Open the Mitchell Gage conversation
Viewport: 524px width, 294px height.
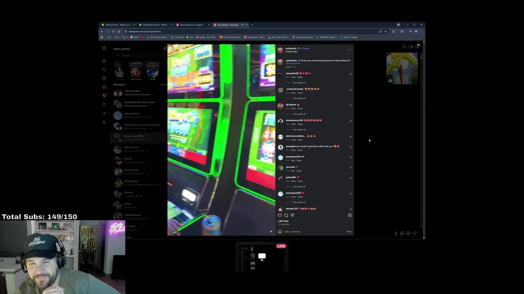(x=139, y=183)
